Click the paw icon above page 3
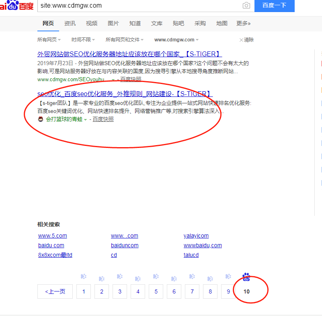 pyautogui.click(x=120, y=277)
